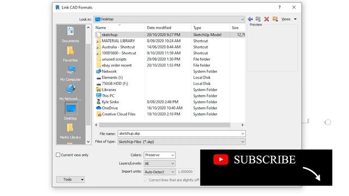Select Desktop in the places sidebar
The height and width of the screenshot is (196, 349).
(x=71, y=111)
